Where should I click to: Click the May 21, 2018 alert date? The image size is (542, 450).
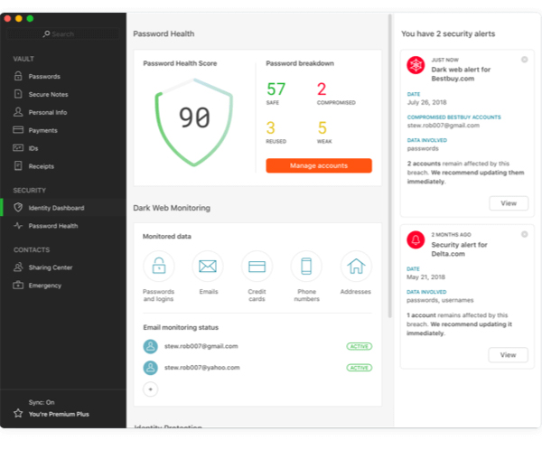(425, 277)
